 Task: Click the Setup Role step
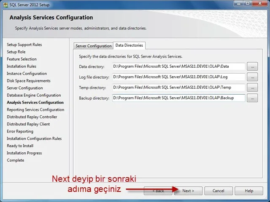coord(16,52)
